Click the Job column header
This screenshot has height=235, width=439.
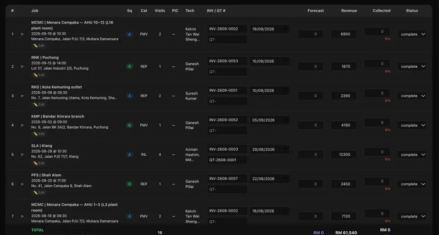pyautogui.click(x=35, y=11)
